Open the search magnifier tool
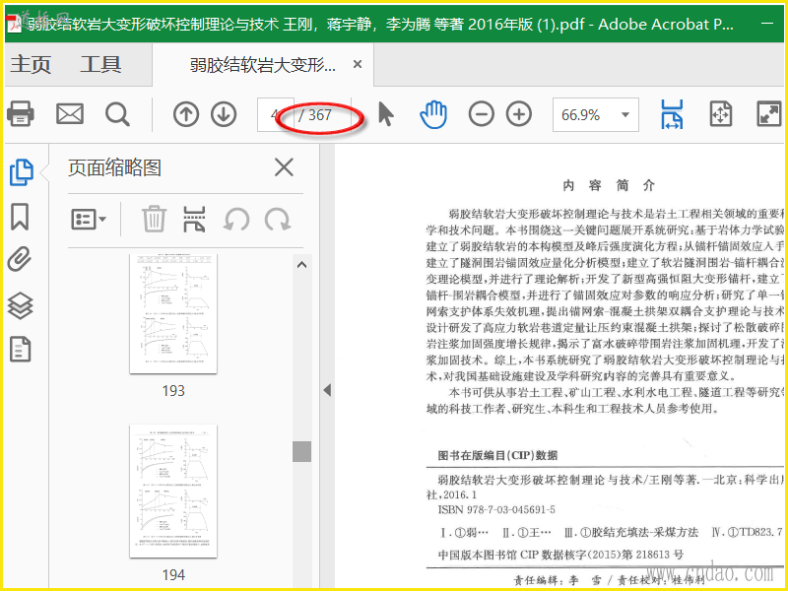Screen dimensions: 788x591 [117, 114]
